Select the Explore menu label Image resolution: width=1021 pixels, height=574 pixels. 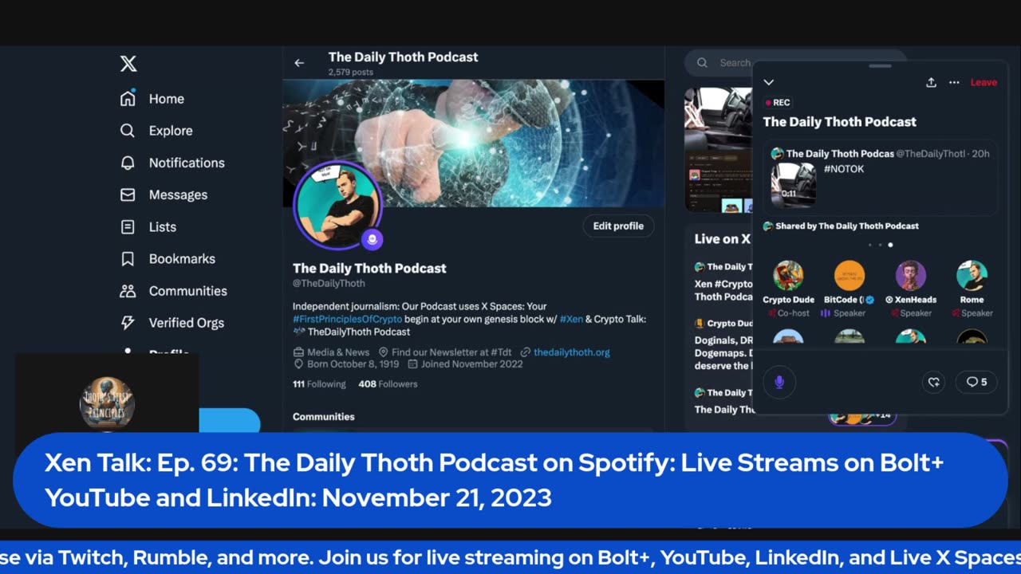tap(171, 131)
